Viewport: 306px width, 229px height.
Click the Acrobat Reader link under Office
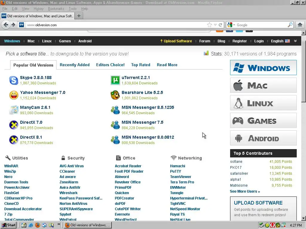[128, 166]
